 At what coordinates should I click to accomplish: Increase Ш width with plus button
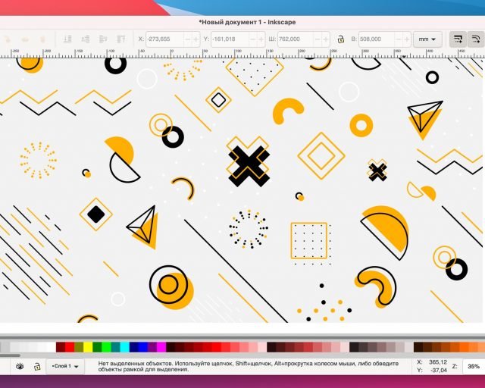click(326, 39)
